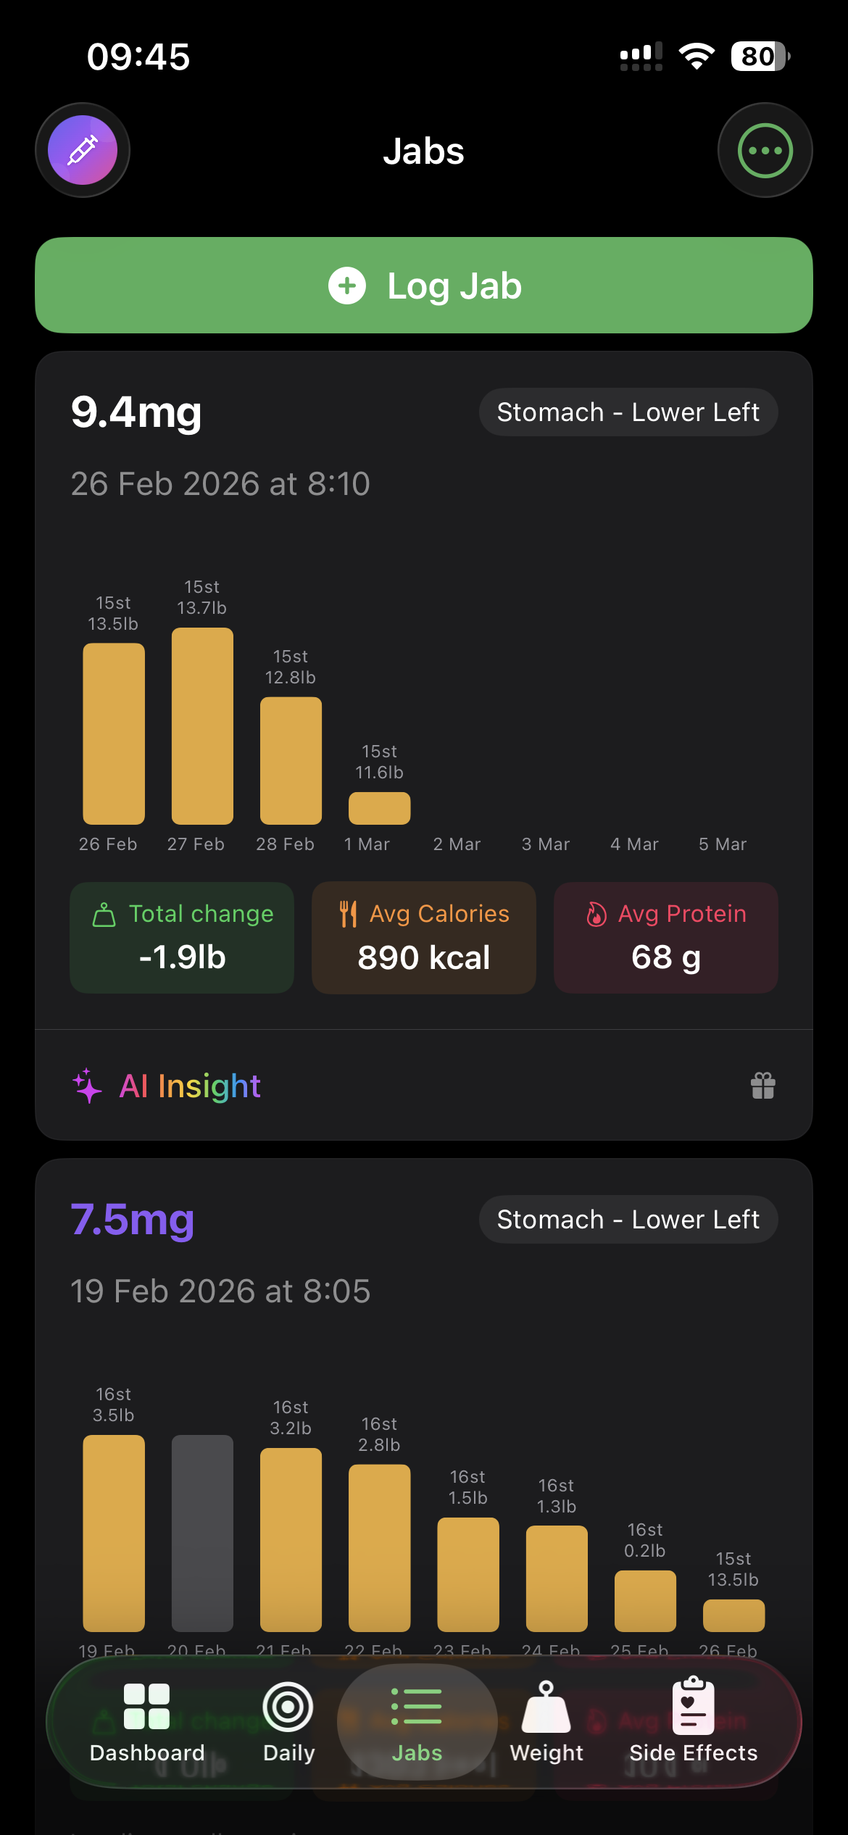Viewport: 848px width, 1835px height.
Task: Tap the Stomach - Lower Left tag on 7.5mg jab
Action: (x=628, y=1220)
